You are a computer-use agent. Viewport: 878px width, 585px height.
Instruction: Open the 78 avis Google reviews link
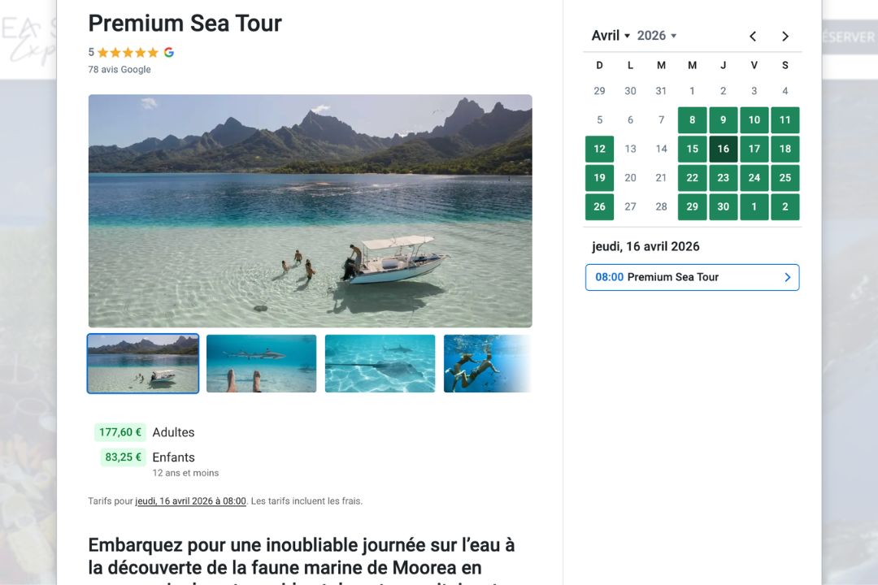pos(120,69)
